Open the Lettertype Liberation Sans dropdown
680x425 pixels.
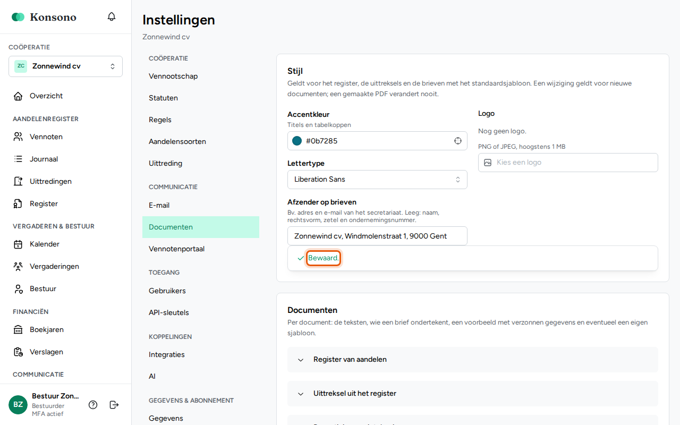pyautogui.click(x=377, y=180)
